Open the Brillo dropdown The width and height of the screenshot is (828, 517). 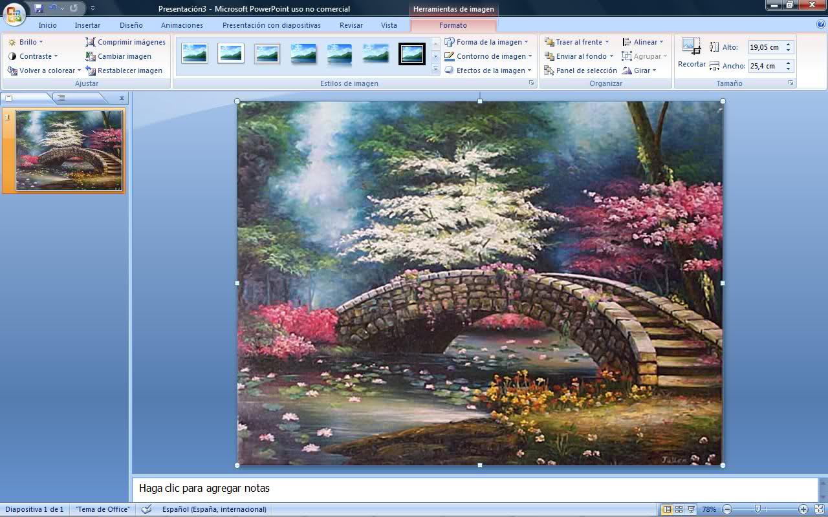tap(25, 42)
